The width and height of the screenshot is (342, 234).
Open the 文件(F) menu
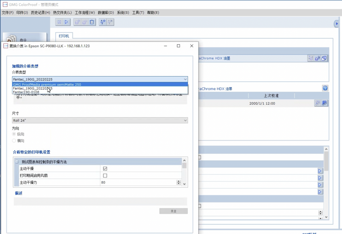(8, 12)
